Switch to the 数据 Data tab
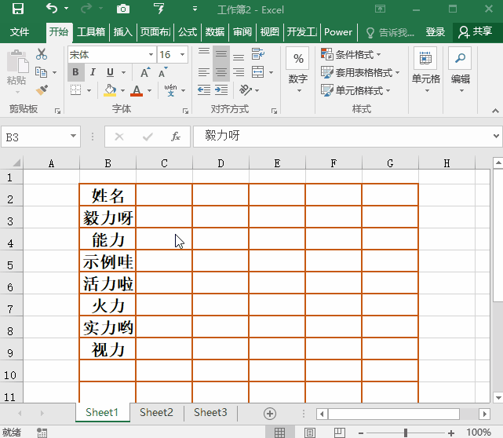Viewport: 503px width, 438px height. tap(215, 31)
